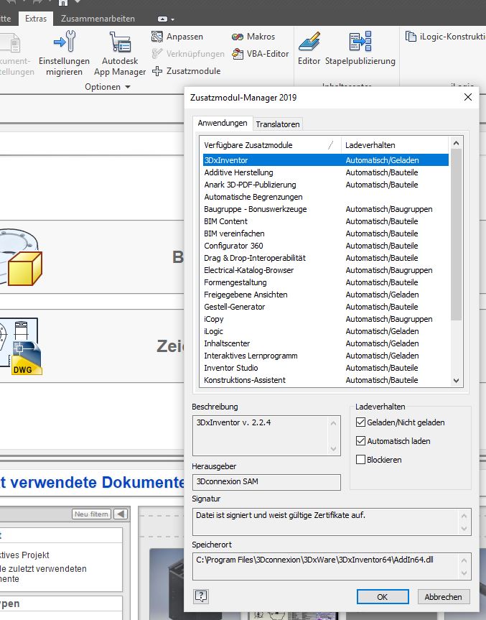The width and height of the screenshot is (486, 620).
Task: Select Gestell-Generator add-in
Action: (x=326, y=307)
